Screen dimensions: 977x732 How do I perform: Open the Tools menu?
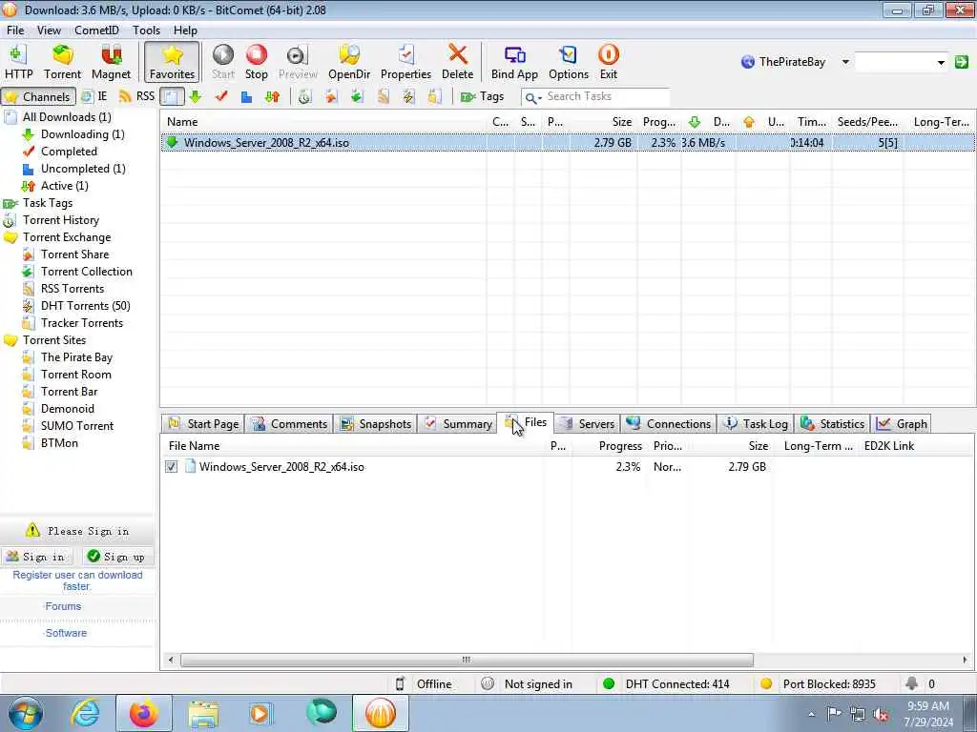146,30
